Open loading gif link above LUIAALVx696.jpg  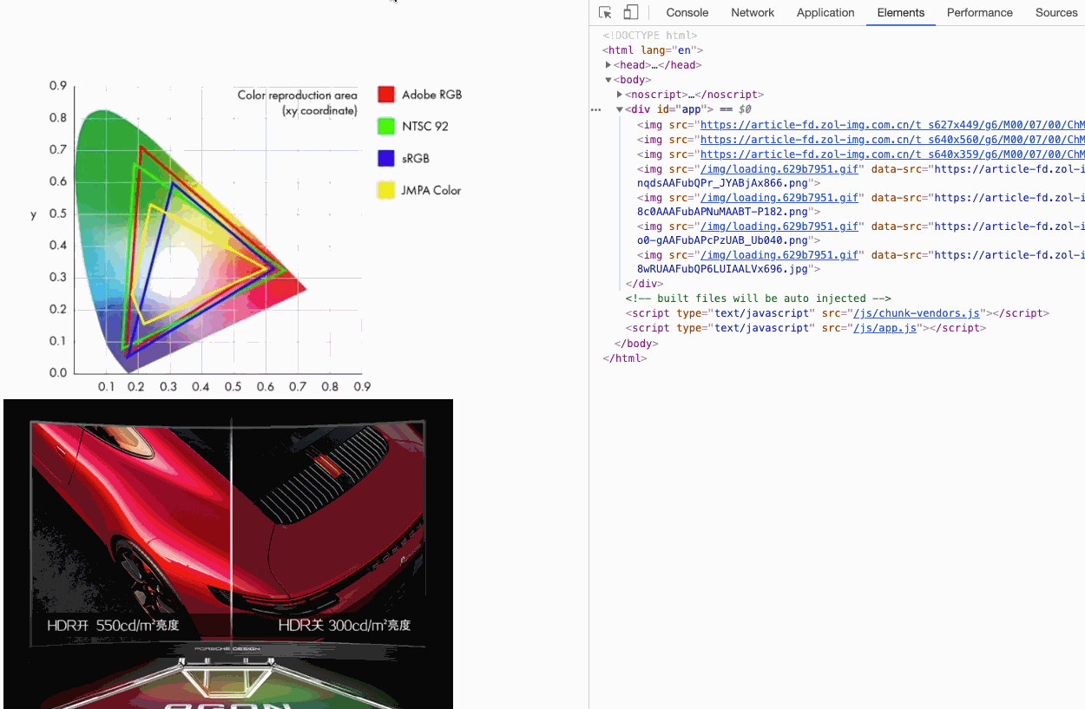click(779, 255)
